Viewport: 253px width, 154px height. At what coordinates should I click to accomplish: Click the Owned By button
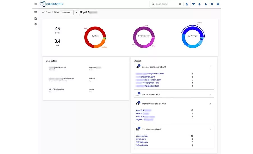tap(67, 13)
